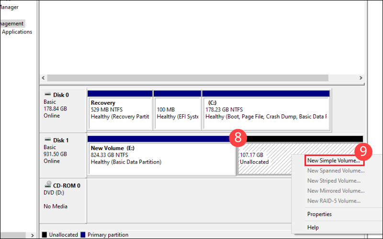Image resolution: width=383 pixels, height=239 pixels.
Task: Select the Device Manager tree item
Action: (9, 7)
